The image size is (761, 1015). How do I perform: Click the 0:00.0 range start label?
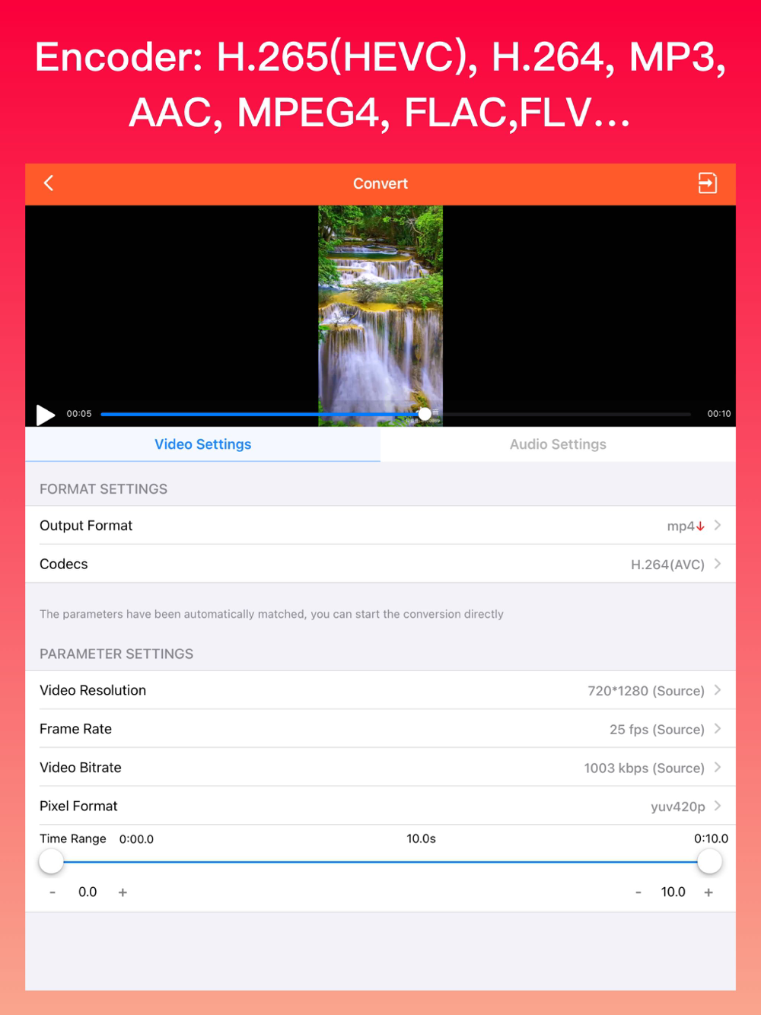(136, 839)
